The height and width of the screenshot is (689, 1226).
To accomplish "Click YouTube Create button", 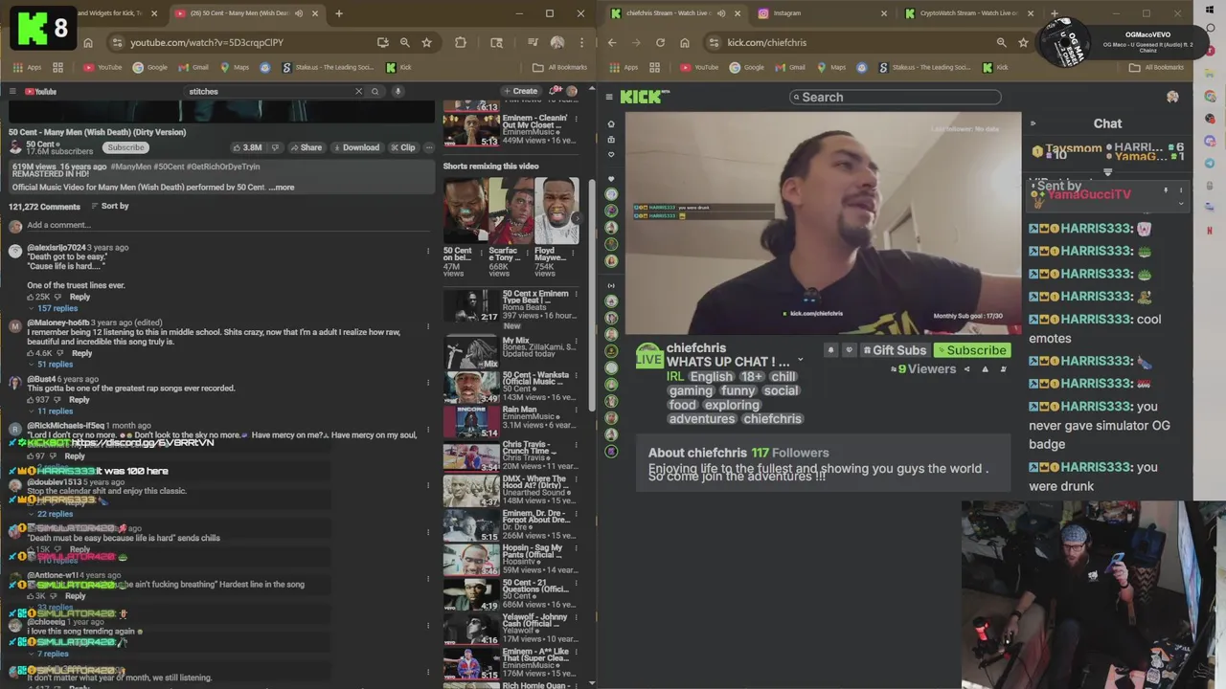I will (x=520, y=91).
